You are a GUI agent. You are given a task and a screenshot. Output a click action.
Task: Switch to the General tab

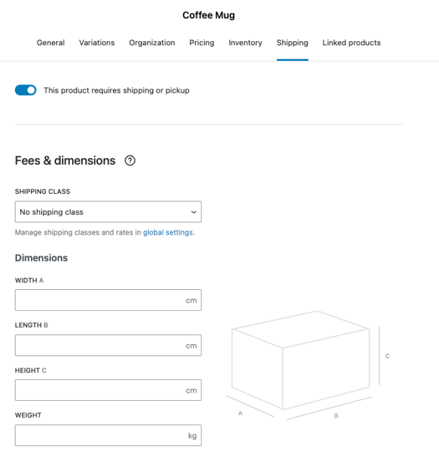point(51,43)
